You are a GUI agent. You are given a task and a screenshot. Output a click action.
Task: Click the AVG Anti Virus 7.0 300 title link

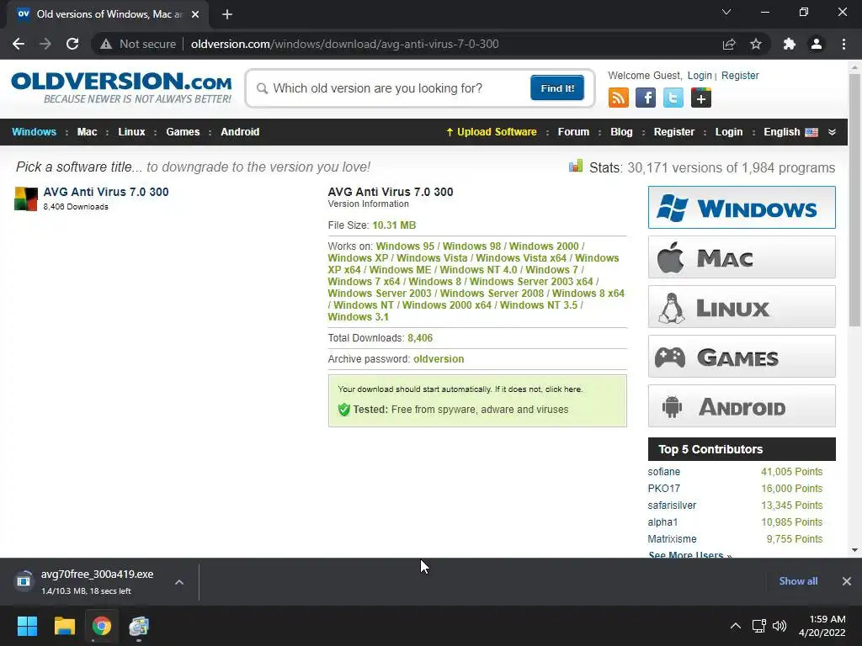[106, 192]
